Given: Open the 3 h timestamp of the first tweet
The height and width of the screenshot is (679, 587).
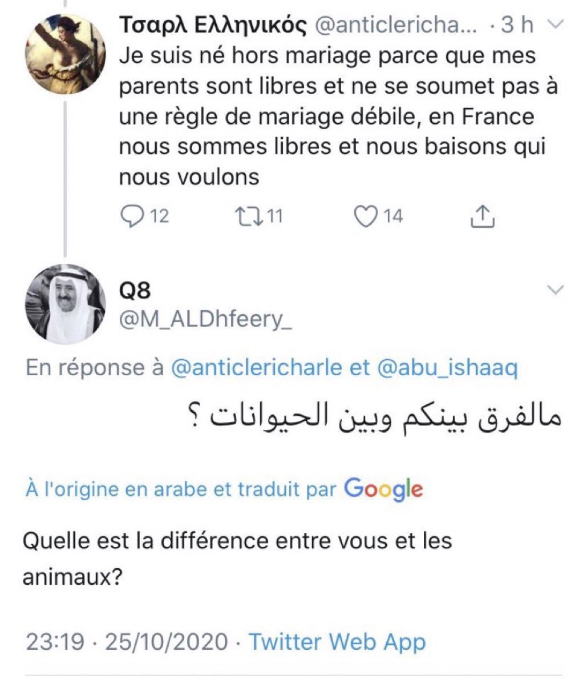Looking at the screenshot, I should click(x=517, y=25).
